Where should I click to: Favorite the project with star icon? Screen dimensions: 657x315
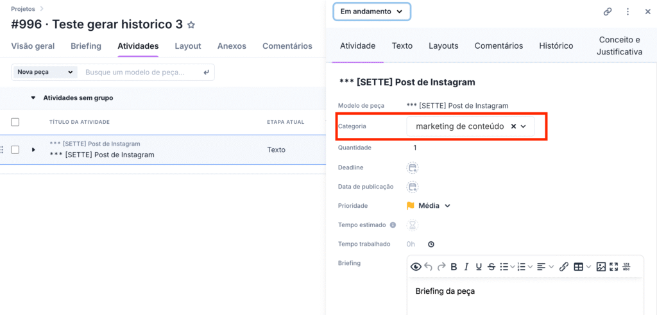point(191,25)
